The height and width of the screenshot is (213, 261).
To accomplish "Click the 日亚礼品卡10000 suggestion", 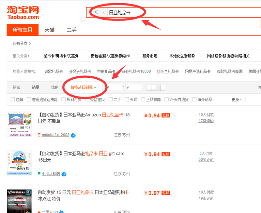I will (136, 72).
